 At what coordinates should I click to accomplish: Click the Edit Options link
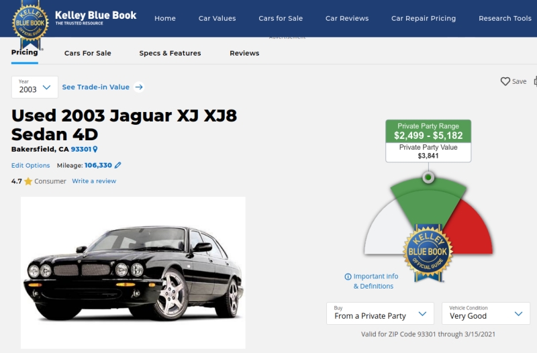tap(30, 165)
